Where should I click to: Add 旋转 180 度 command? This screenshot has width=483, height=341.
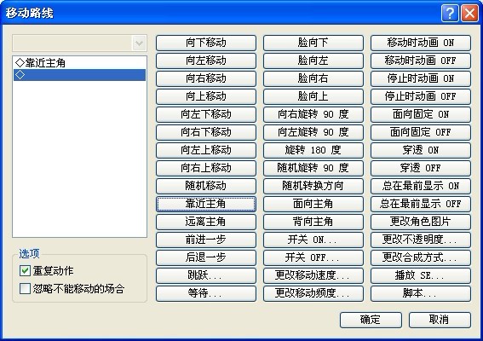313,150
